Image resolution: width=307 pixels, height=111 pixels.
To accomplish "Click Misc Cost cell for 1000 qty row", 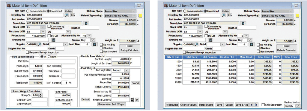I will pos(245,62).
